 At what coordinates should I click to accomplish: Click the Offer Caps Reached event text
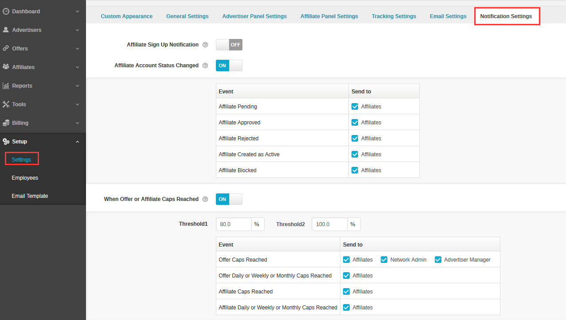(243, 260)
